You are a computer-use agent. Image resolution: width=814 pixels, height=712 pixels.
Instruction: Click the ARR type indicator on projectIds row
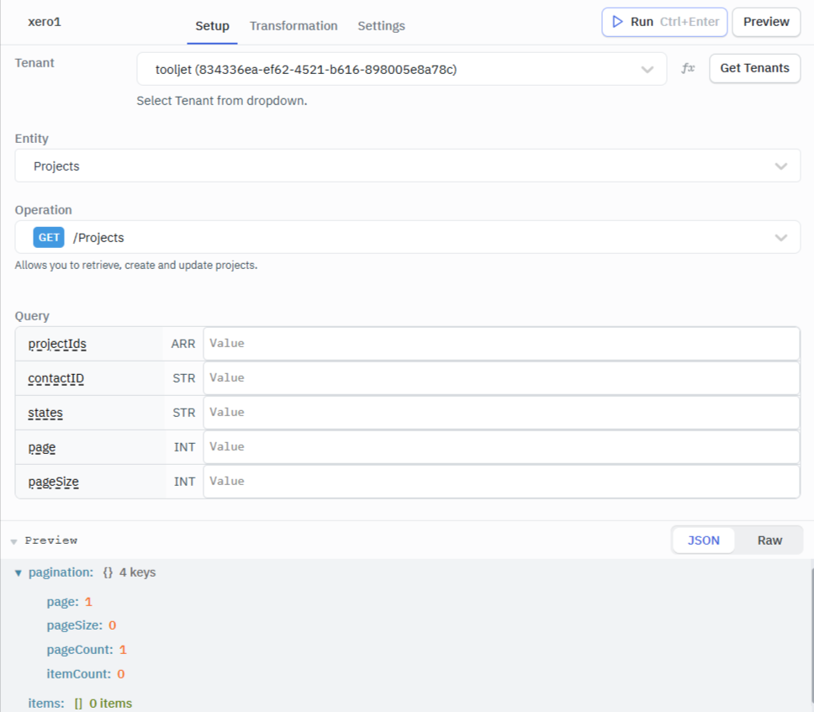point(183,343)
